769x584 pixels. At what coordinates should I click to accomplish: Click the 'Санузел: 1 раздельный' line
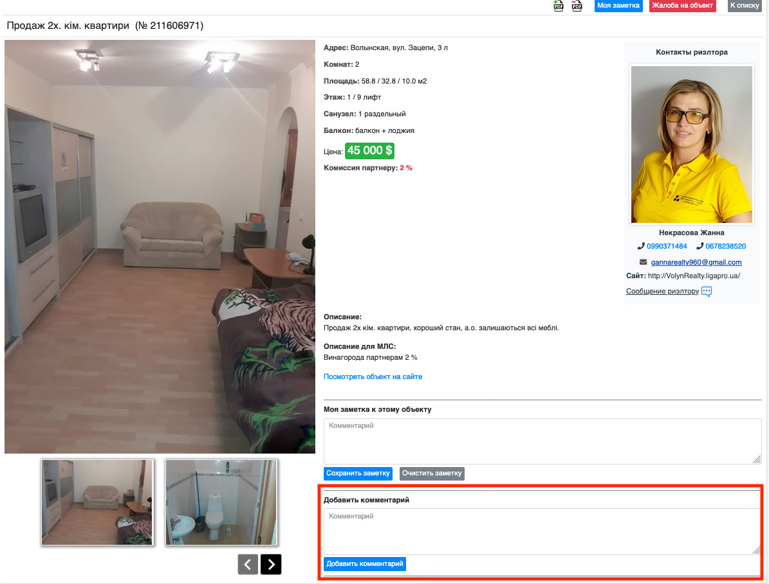[x=365, y=114]
